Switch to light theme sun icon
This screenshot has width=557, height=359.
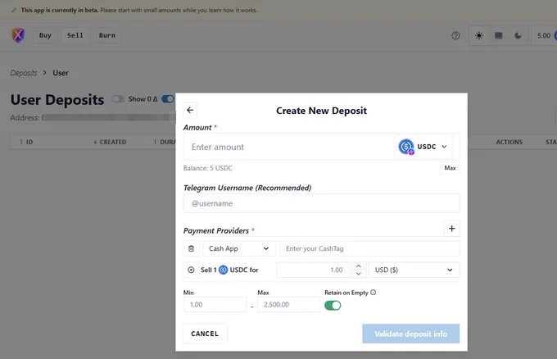[x=479, y=35]
